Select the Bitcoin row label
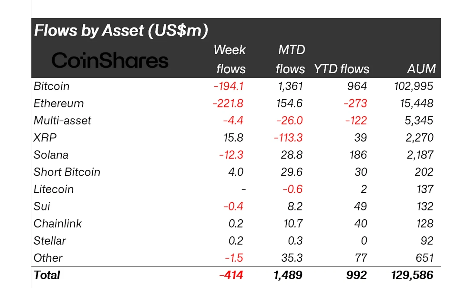Screen dimensions: 454x288 click(52, 86)
